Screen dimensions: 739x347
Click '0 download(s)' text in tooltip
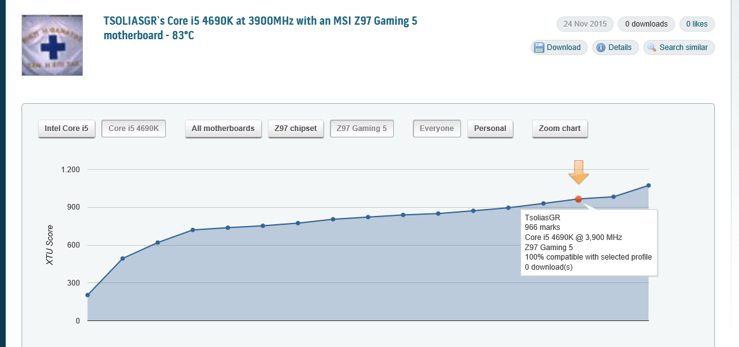(x=548, y=267)
